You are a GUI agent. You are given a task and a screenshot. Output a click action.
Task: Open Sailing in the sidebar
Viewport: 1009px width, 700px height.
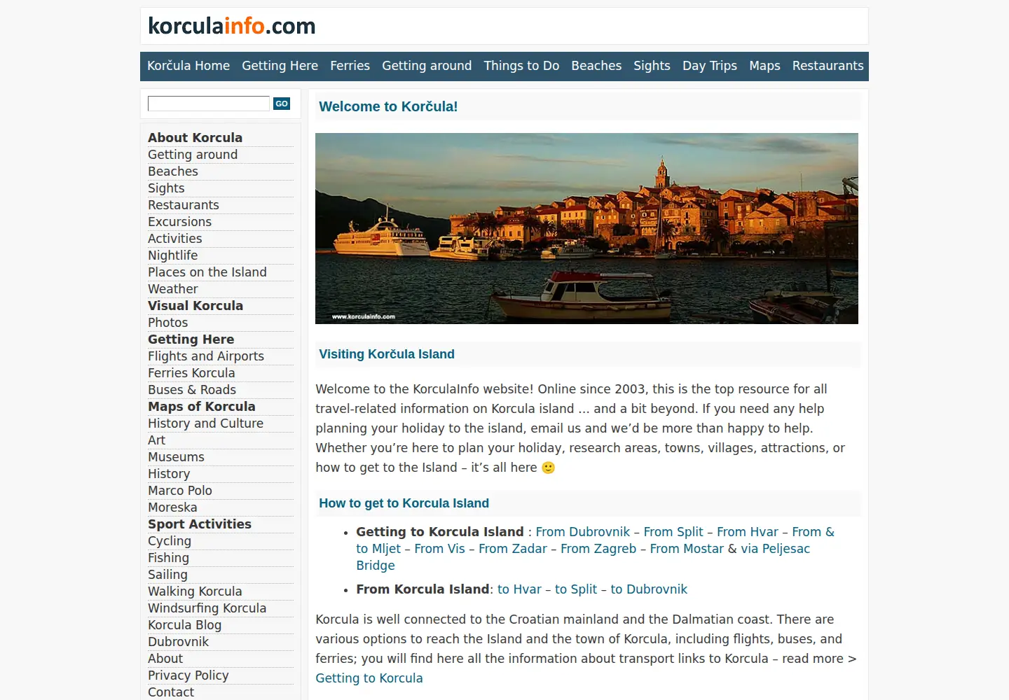167,575
